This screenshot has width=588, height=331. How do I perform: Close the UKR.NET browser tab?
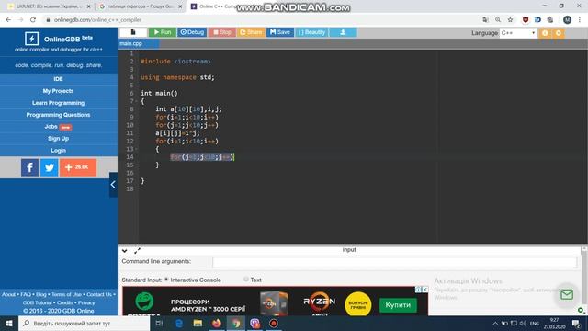tap(88, 6)
